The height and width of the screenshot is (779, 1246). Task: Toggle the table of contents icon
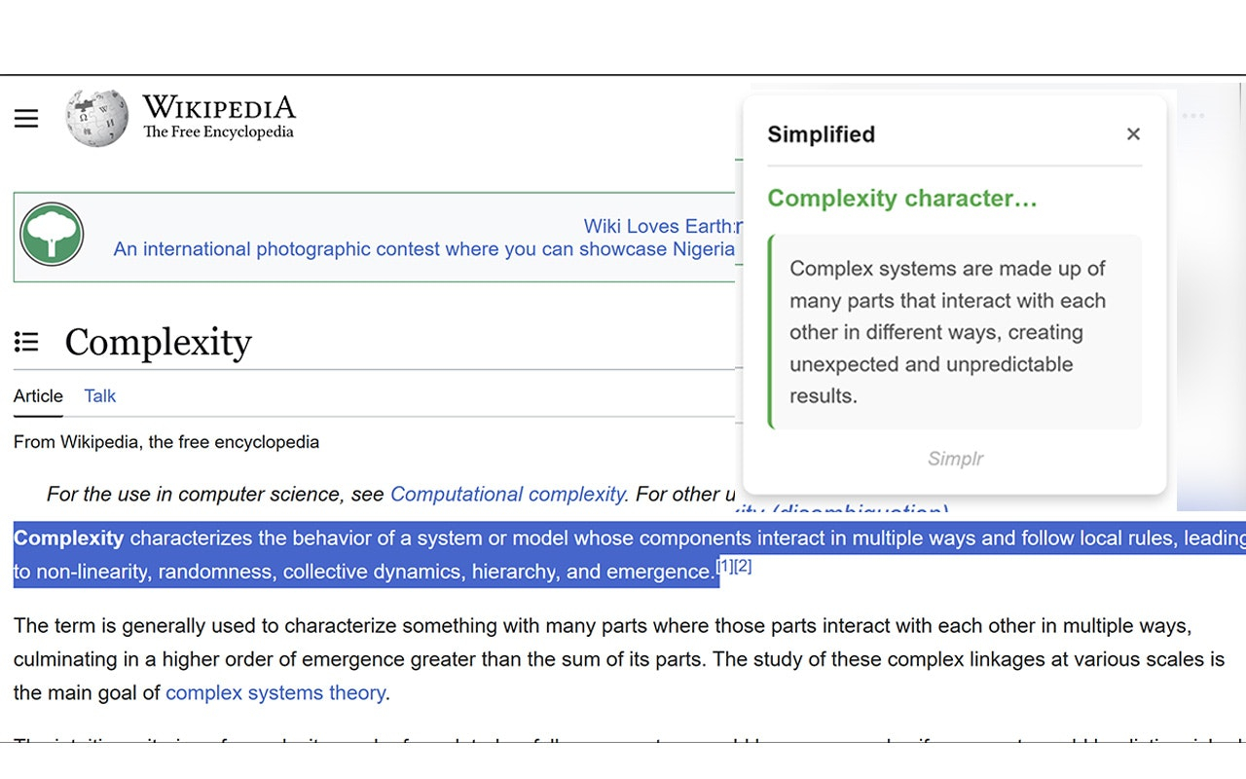tap(26, 342)
